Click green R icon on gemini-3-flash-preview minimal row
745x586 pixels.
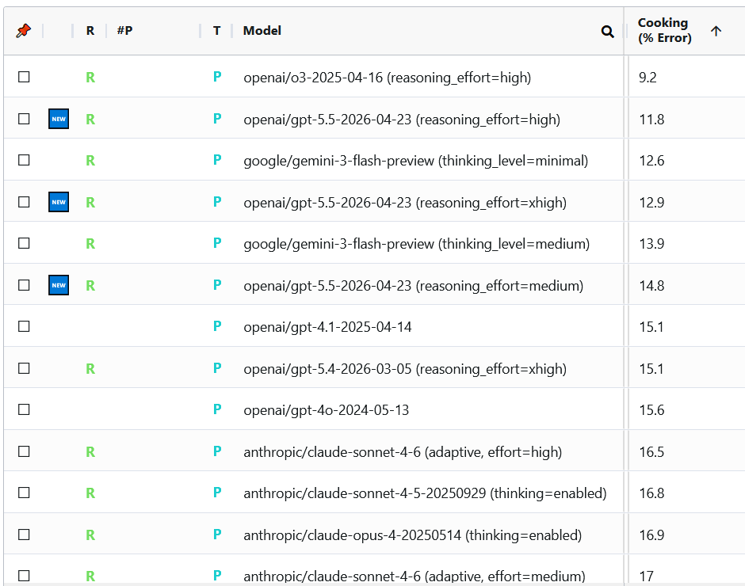click(90, 161)
